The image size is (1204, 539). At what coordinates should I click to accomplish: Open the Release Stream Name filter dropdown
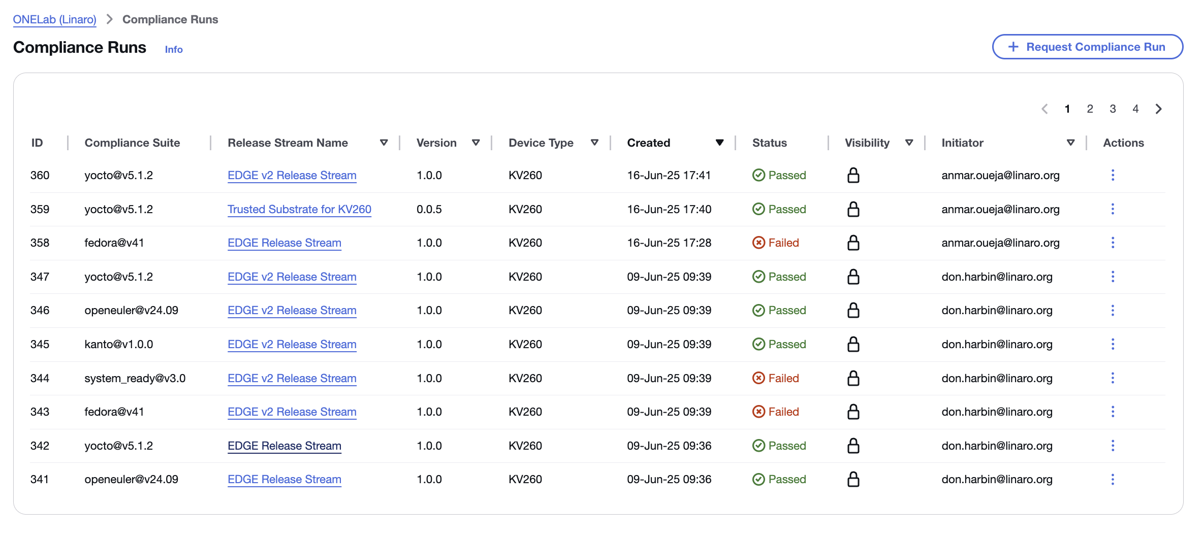pyautogui.click(x=384, y=143)
